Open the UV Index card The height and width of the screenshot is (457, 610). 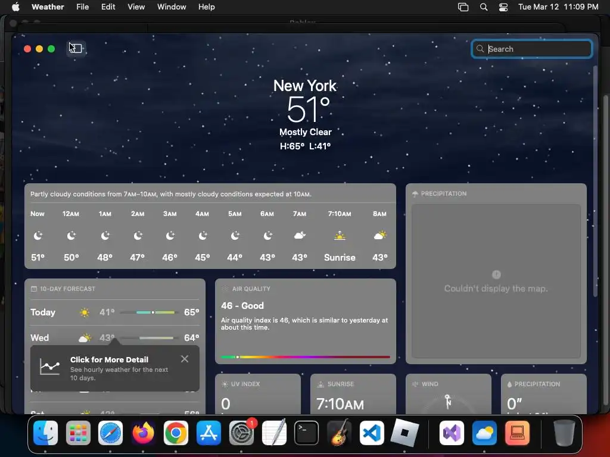pos(258,394)
